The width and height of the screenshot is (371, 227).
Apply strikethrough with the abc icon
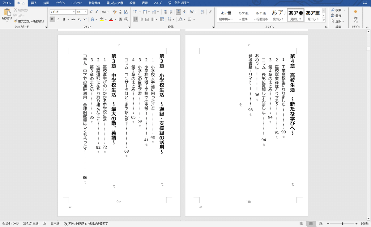[x=73, y=19]
